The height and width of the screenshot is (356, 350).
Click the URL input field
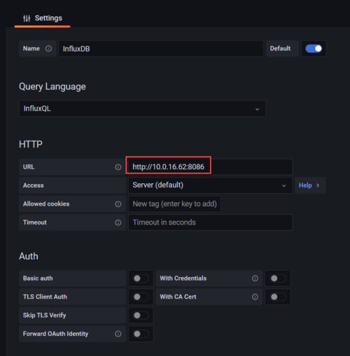pyautogui.click(x=210, y=167)
